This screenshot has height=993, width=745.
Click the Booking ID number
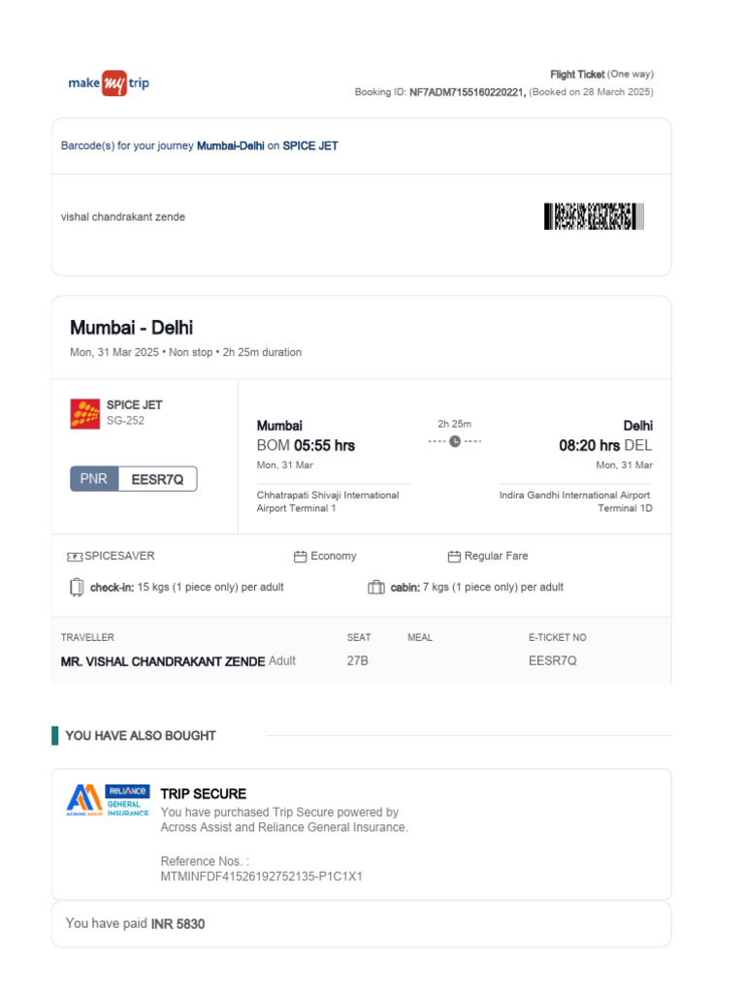pyautogui.click(x=468, y=92)
